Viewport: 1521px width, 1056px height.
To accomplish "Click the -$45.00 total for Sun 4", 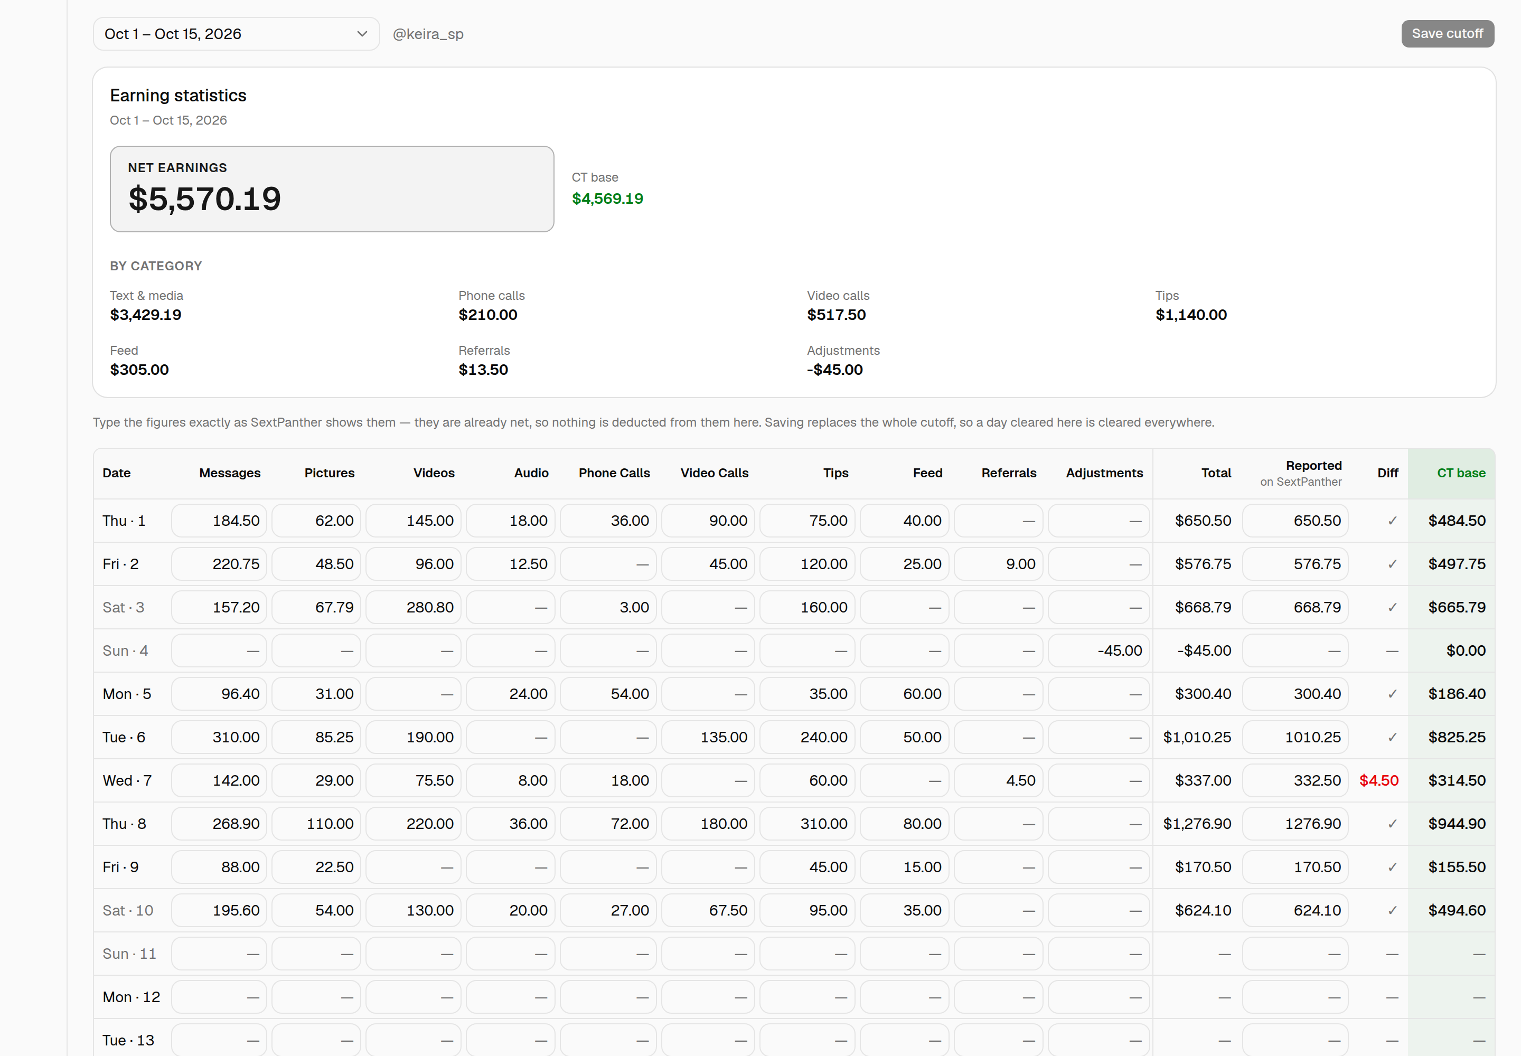I will pyautogui.click(x=1204, y=651).
